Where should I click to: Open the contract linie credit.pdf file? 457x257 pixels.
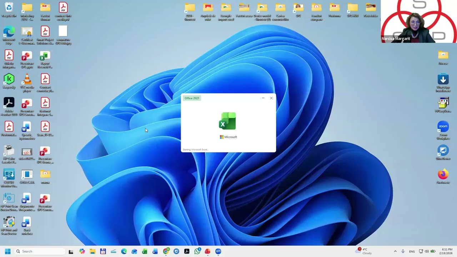[x=63, y=11]
